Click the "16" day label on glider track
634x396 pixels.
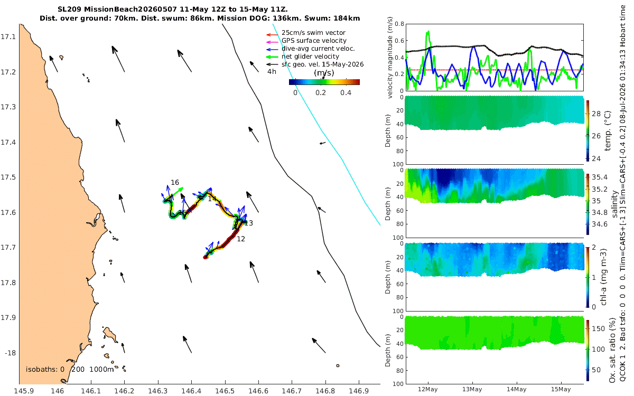[x=175, y=182]
